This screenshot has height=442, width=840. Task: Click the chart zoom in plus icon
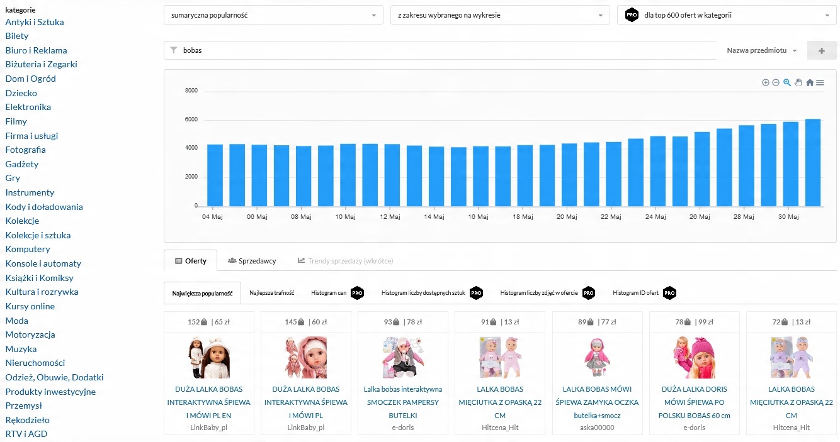(x=766, y=82)
